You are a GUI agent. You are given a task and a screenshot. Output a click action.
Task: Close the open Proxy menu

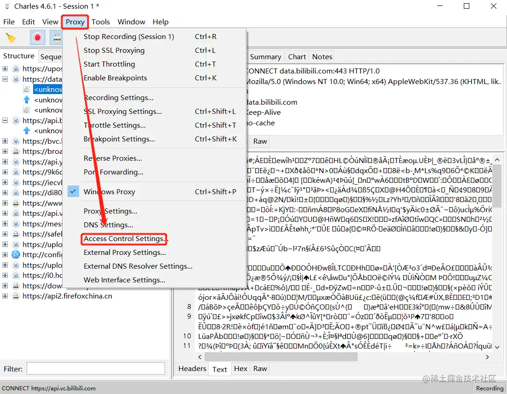point(75,22)
